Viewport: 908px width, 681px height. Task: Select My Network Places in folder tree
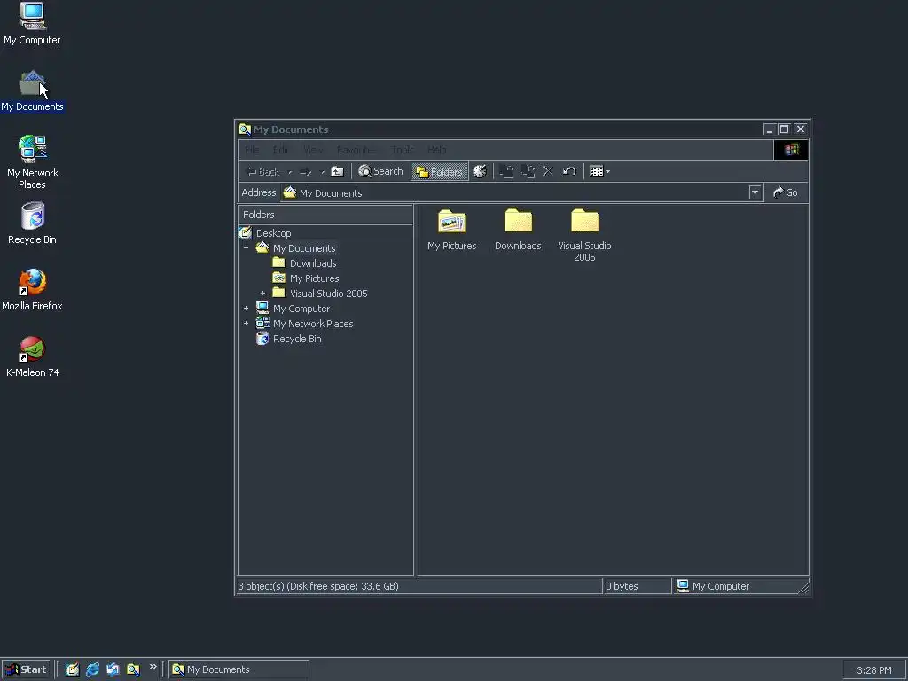[313, 324]
